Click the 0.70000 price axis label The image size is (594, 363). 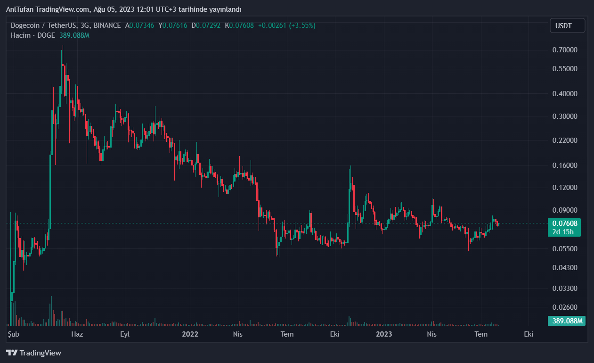click(564, 50)
